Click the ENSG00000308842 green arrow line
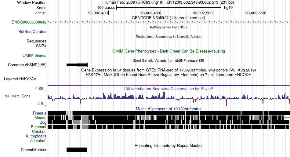The width and height of the screenshot is (290, 157). pos(169,22)
